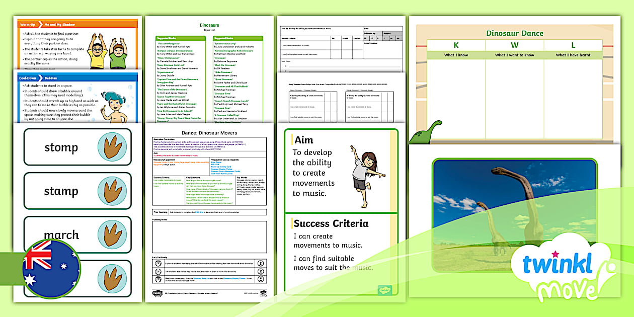Click the Australian flag badge
This screenshot has height=317, width=634.
(x=51, y=269)
